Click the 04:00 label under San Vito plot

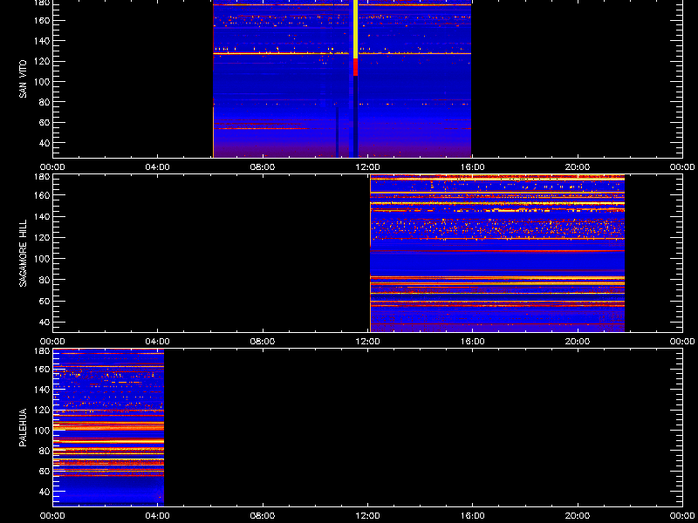point(158,167)
